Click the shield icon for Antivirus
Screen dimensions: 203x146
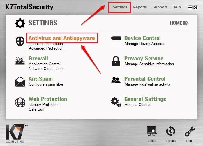(x=20, y=41)
